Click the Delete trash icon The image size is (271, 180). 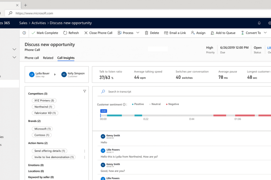[x=147, y=33]
